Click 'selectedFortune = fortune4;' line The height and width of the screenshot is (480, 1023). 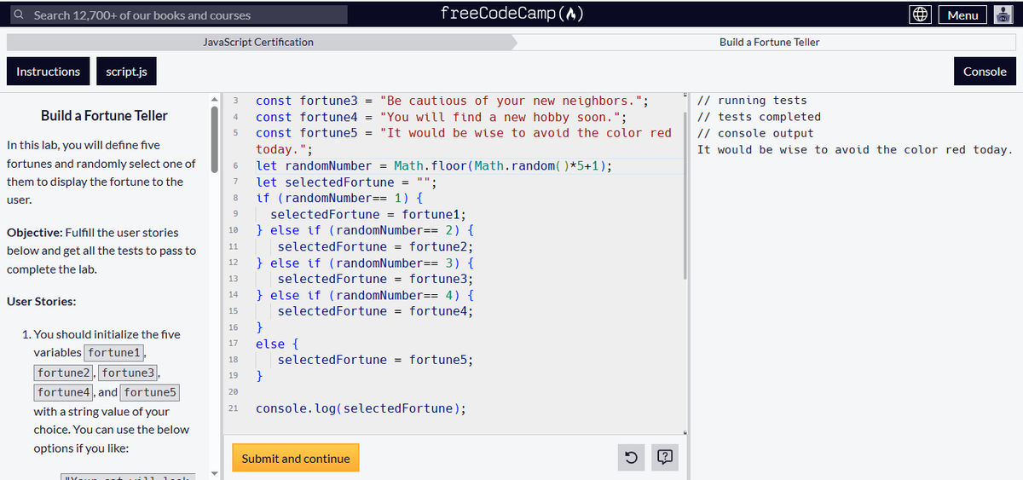375,311
